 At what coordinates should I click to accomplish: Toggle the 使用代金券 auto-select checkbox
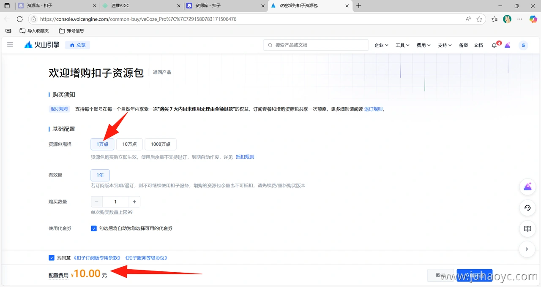click(x=94, y=228)
